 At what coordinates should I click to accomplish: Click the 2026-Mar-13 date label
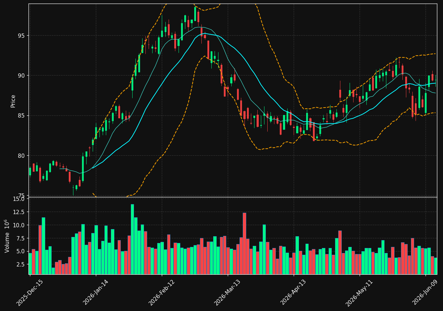tap(228, 292)
